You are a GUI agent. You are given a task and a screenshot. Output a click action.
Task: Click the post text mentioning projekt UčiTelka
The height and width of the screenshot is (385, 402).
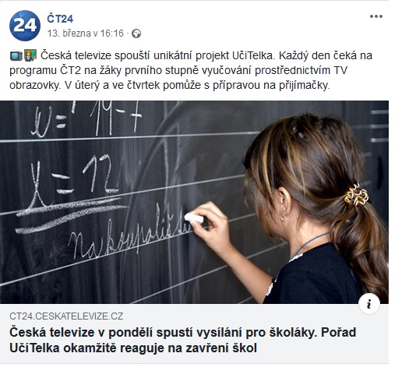[x=191, y=70]
